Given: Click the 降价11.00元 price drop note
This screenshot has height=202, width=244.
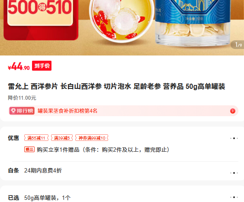Looking at the screenshot, I should tap(22, 98).
